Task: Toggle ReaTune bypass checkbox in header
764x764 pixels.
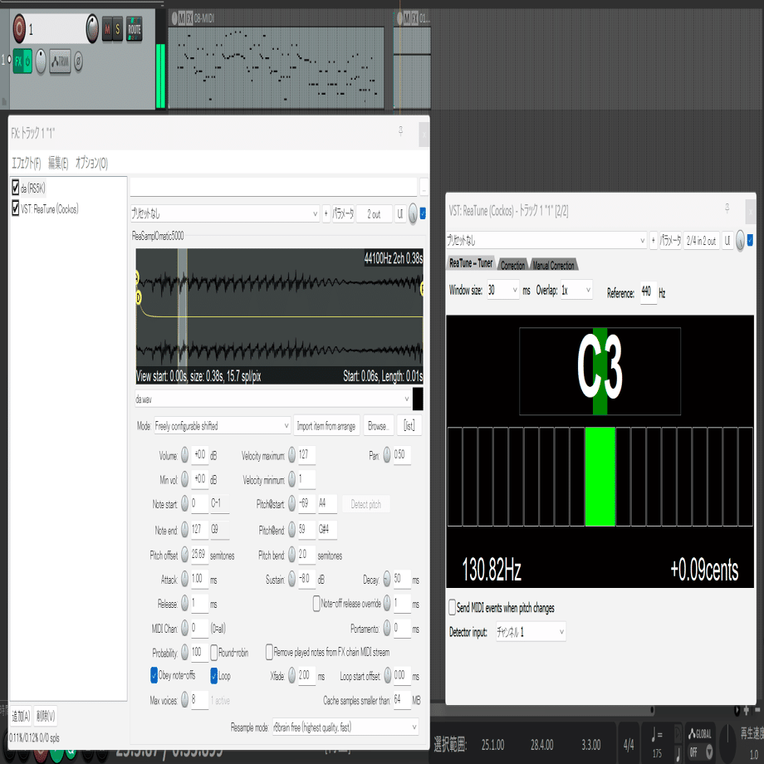Action: click(750, 240)
